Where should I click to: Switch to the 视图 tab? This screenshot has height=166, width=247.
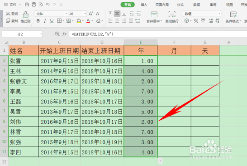pyautogui.click(x=229, y=5)
